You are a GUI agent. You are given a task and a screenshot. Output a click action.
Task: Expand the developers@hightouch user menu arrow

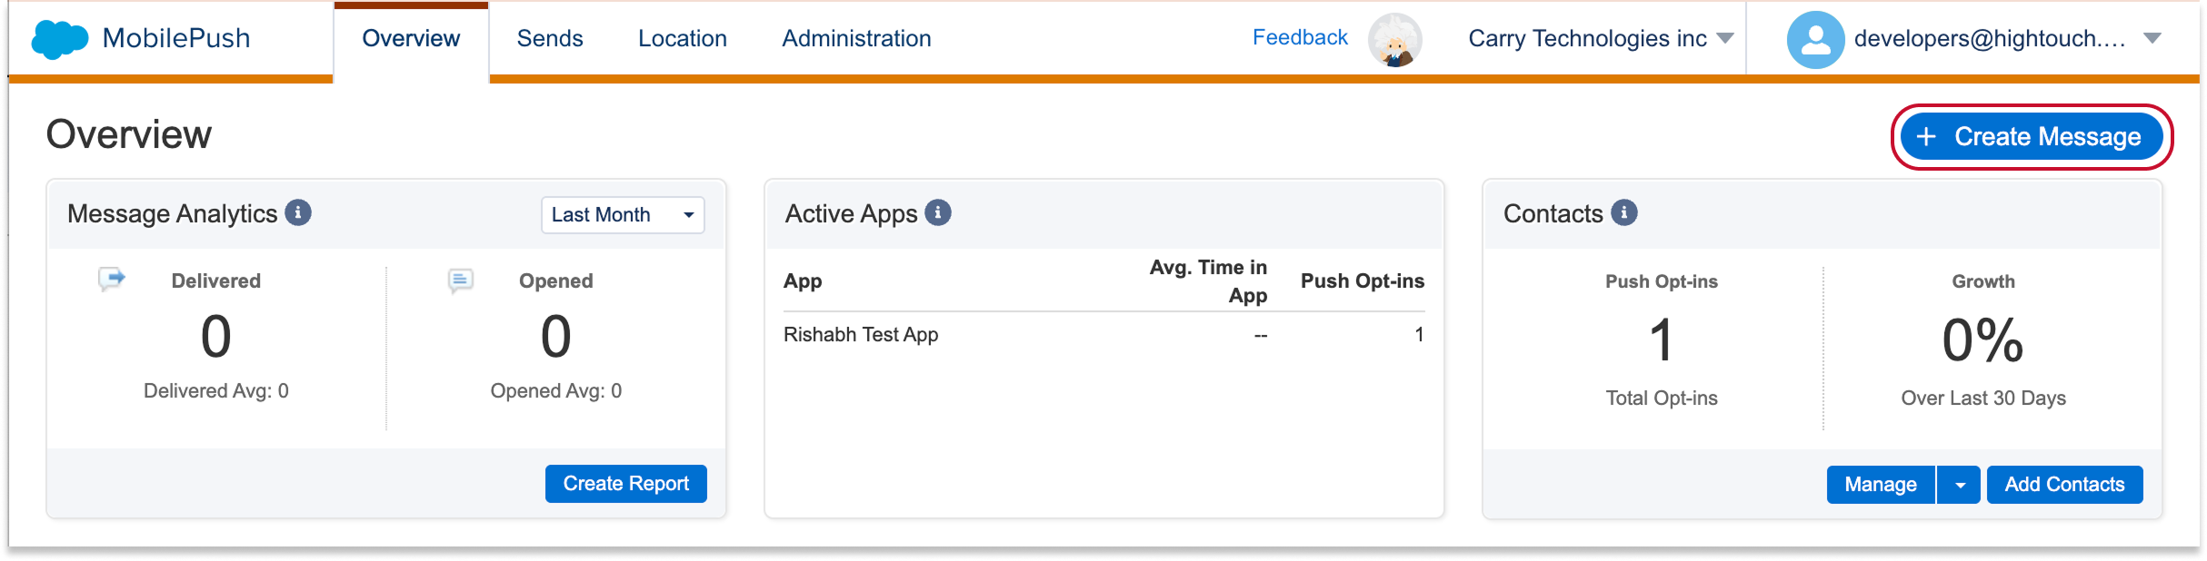(x=2152, y=38)
